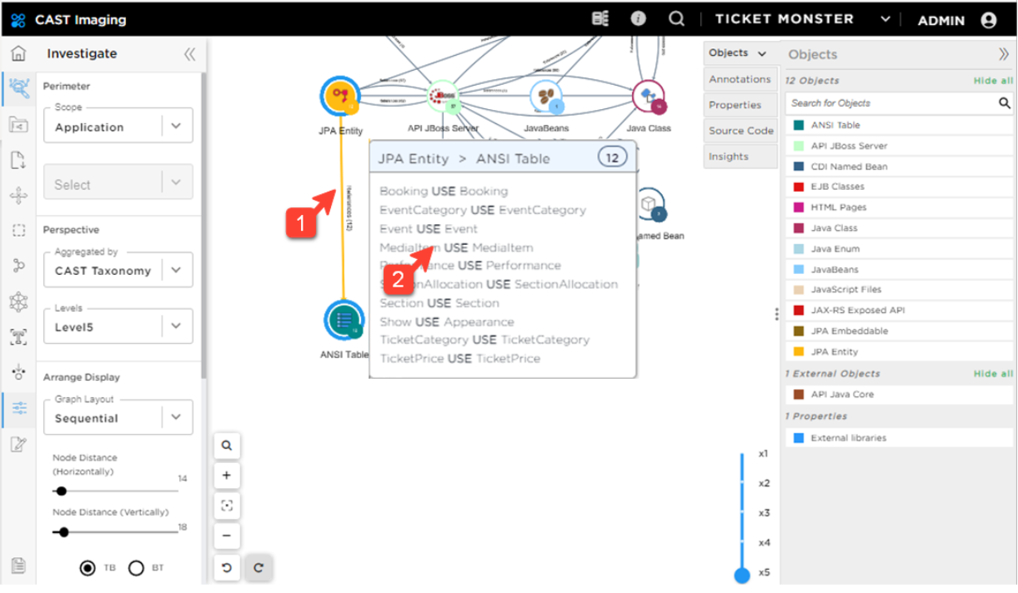Image resolution: width=1018 pixels, height=593 pixels.
Task: Zoom out with the minus button
Action: (227, 536)
